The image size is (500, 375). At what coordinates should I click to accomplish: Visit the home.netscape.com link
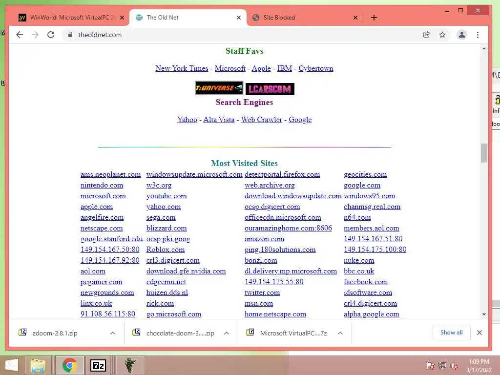coord(275,314)
